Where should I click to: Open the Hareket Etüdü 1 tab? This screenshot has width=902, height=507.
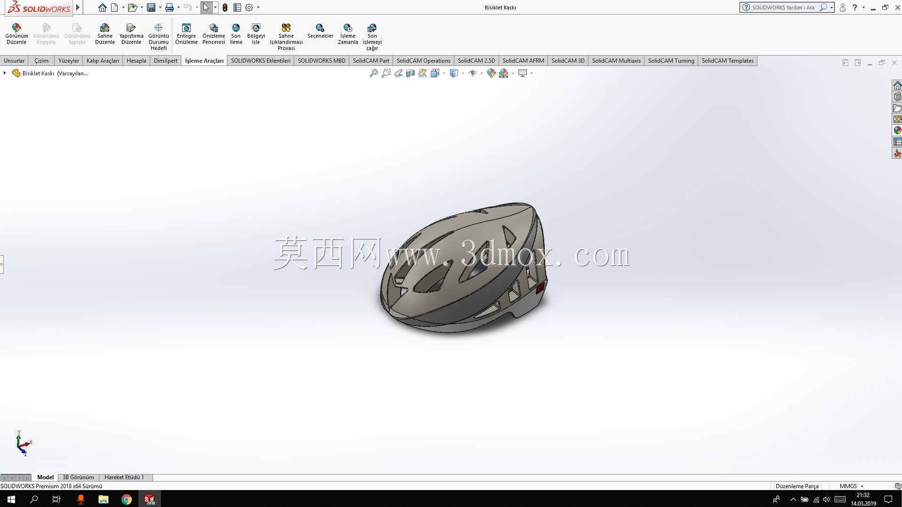pyautogui.click(x=124, y=477)
